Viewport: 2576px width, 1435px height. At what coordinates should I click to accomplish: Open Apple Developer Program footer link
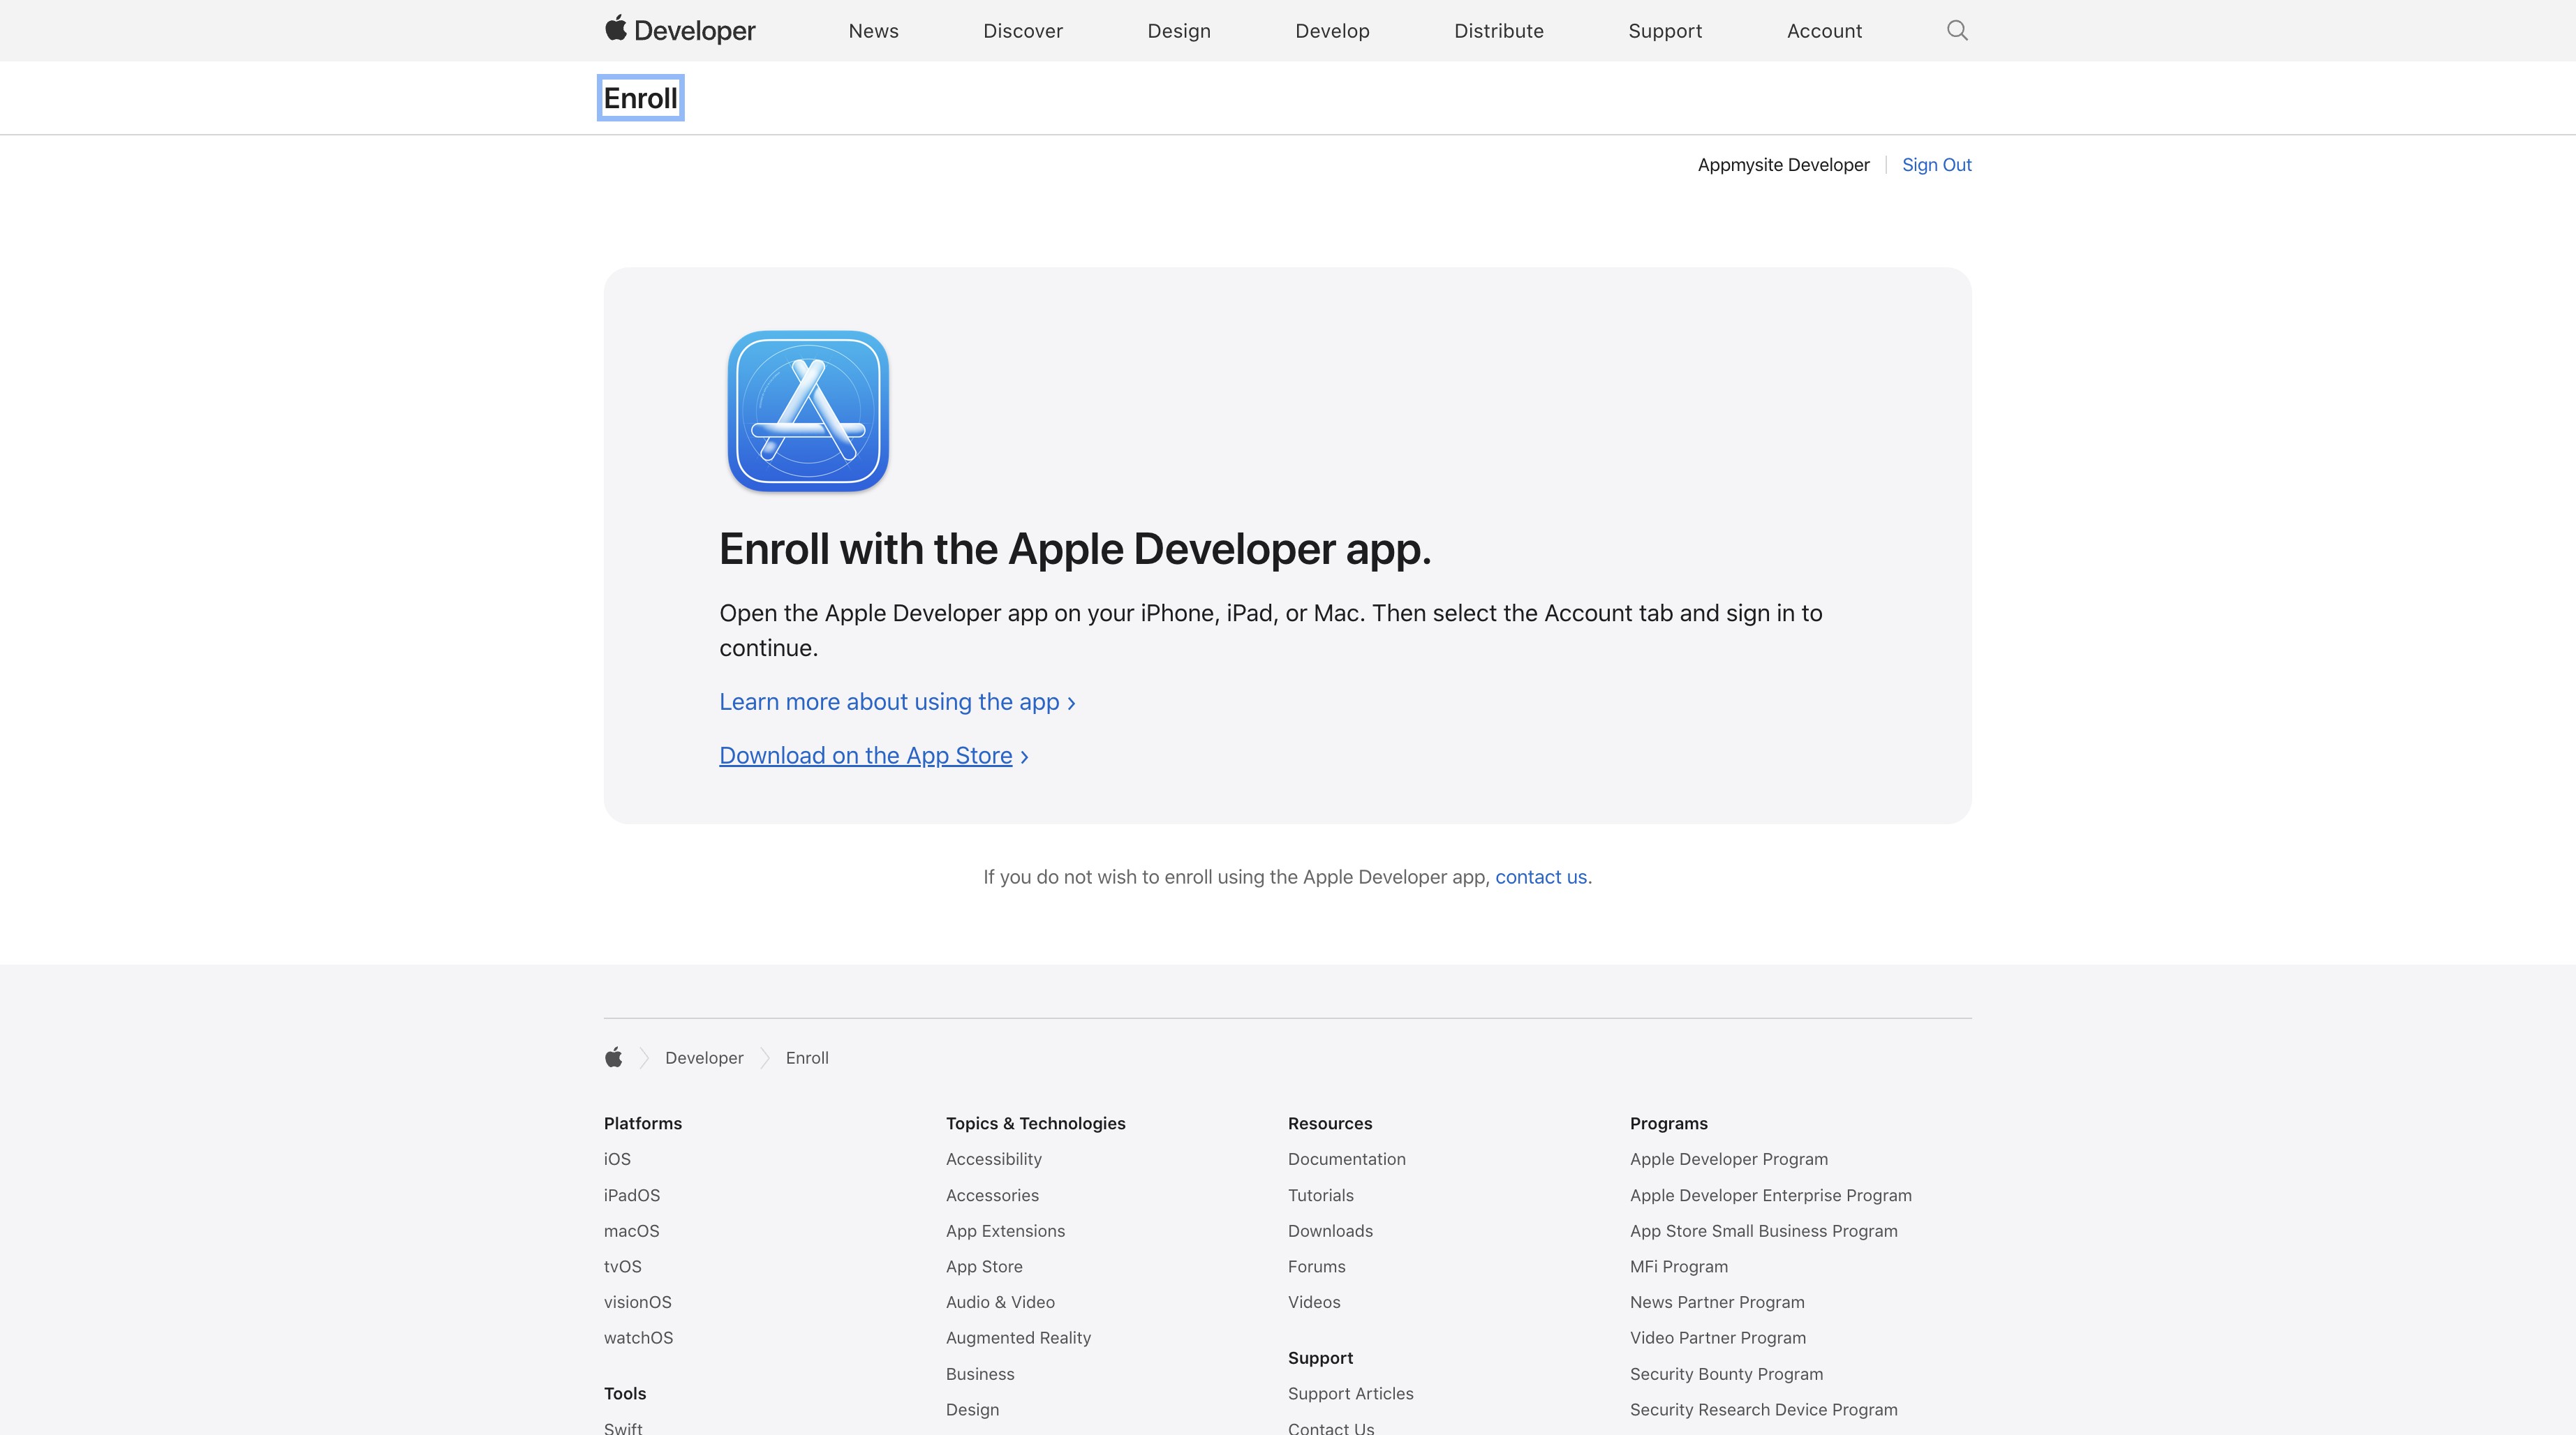1728,1159
